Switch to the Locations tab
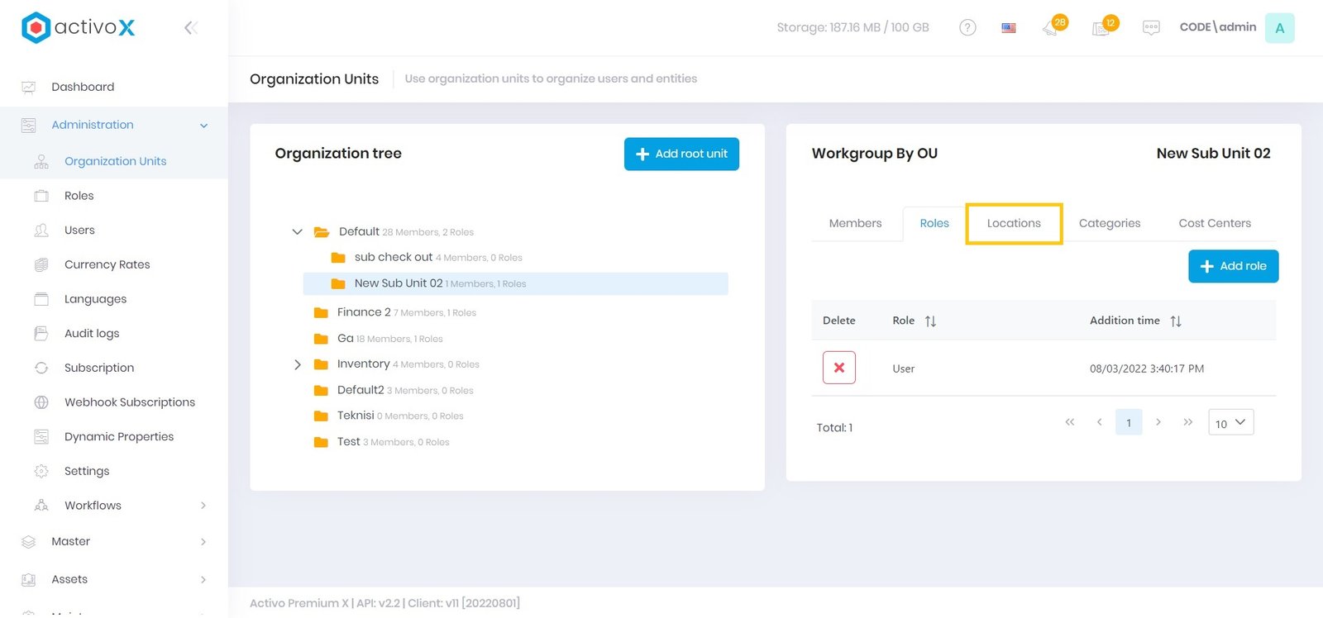1323x618 pixels. [x=1013, y=223]
